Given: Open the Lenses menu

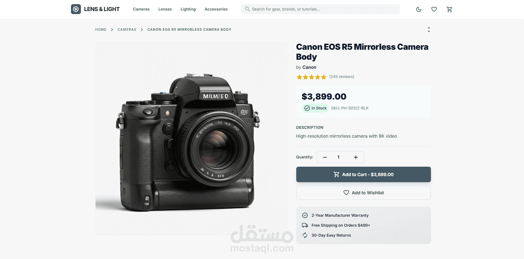Looking at the screenshot, I should coord(165,9).
